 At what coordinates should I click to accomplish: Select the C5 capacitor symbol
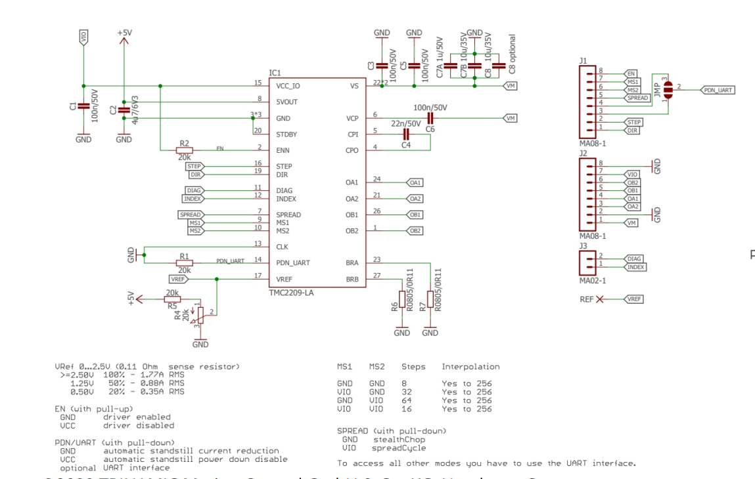click(x=414, y=66)
